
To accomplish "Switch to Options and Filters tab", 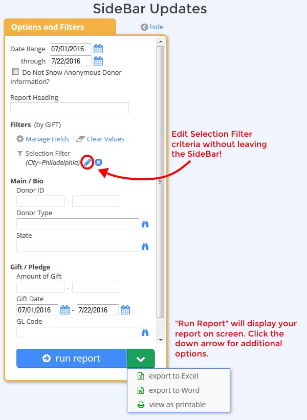I will [60, 27].
